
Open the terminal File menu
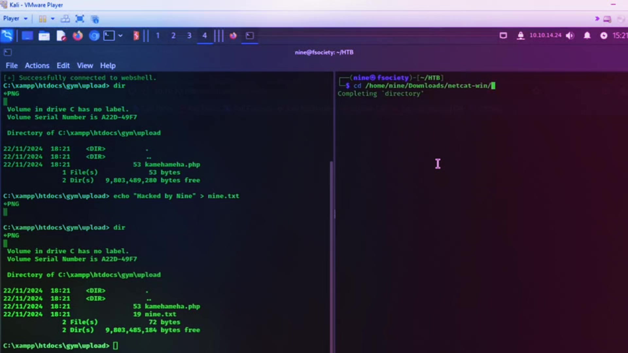pos(12,65)
